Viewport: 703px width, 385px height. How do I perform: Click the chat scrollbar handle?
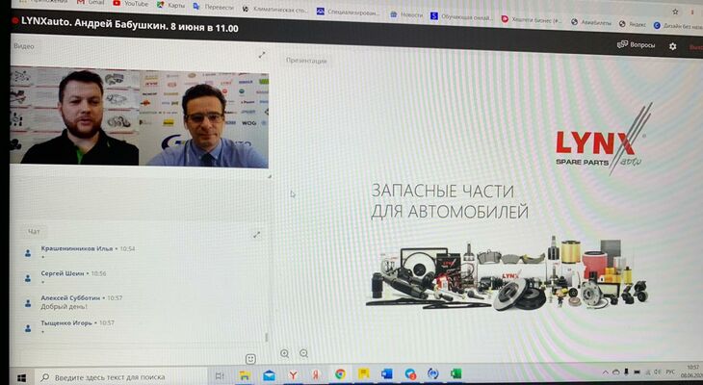point(267,337)
